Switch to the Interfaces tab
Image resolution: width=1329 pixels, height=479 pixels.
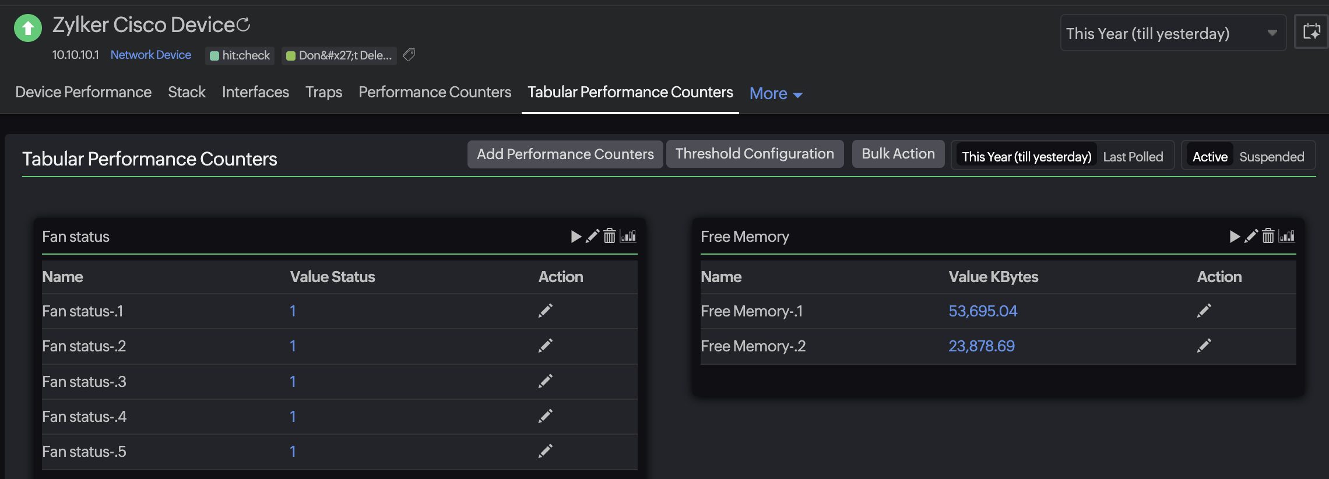(255, 92)
